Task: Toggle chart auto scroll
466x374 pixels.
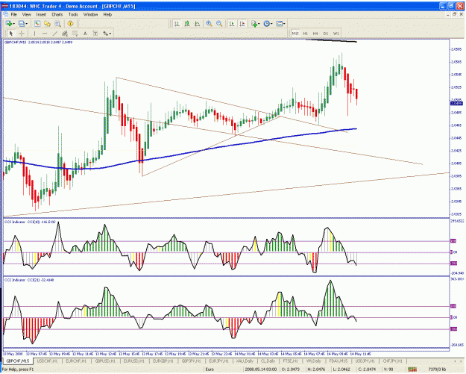Action: [x=232, y=23]
